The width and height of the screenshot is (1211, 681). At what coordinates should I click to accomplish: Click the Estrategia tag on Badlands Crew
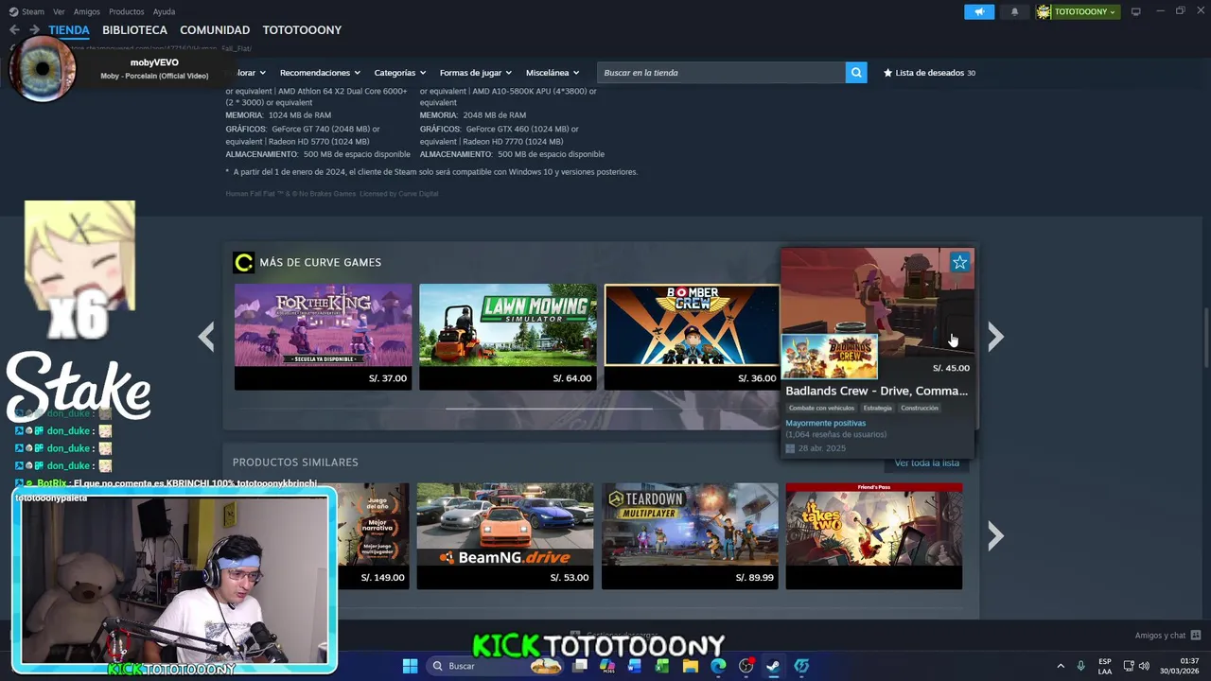(877, 408)
